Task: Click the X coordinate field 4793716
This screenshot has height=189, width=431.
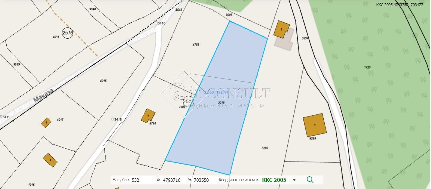Action: tap(173, 180)
